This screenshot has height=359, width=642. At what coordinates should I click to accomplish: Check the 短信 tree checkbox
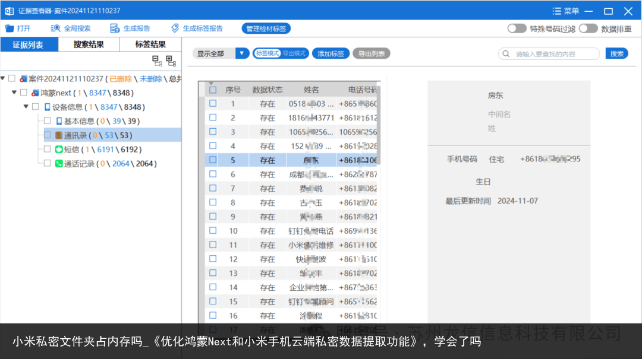pyautogui.click(x=48, y=150)
